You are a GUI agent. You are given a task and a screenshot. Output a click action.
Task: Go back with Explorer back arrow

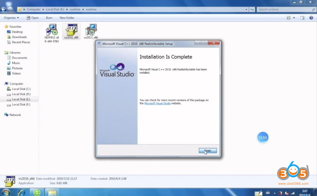click(3, 9)
